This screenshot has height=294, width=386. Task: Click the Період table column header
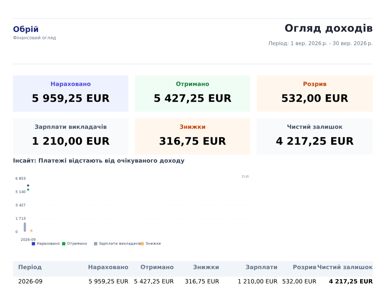[30, 267]
